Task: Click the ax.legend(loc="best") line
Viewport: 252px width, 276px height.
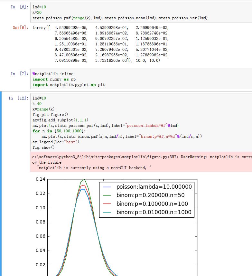Action: coord(56,142)
